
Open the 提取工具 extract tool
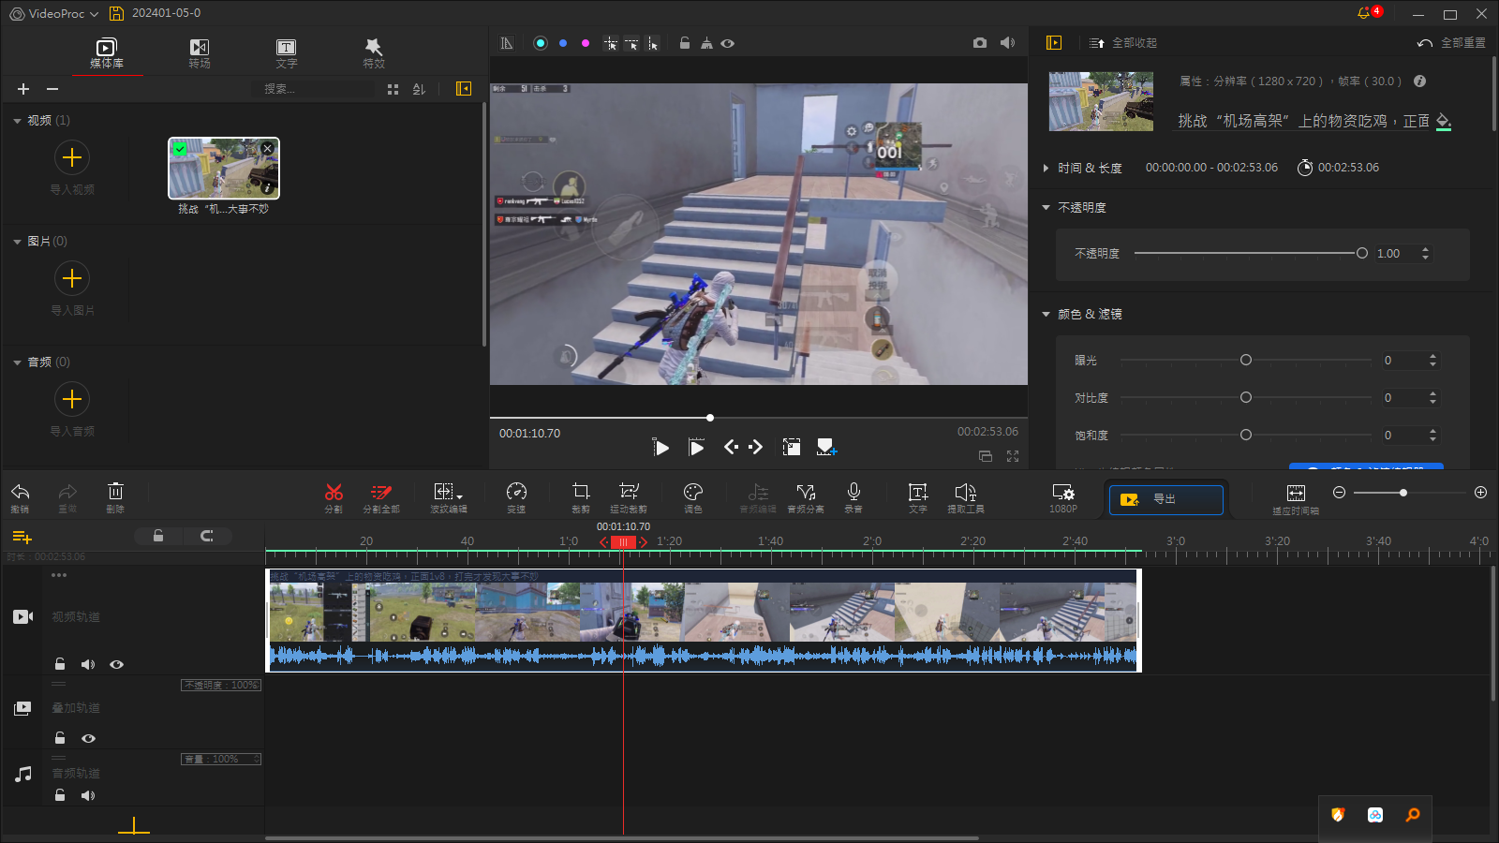pos(966,497)
